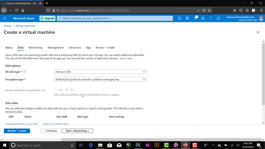Open Azure portal settings gear
The image size is (265, 149).
[203, 18]
